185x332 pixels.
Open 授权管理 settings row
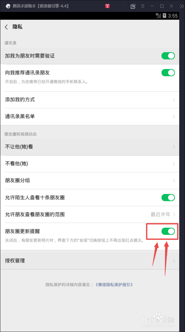[x=90, y=261]
